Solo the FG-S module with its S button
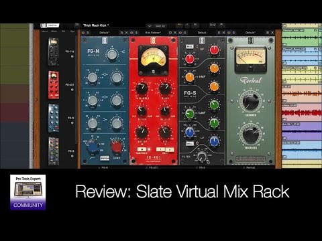 tap(185, 33)
